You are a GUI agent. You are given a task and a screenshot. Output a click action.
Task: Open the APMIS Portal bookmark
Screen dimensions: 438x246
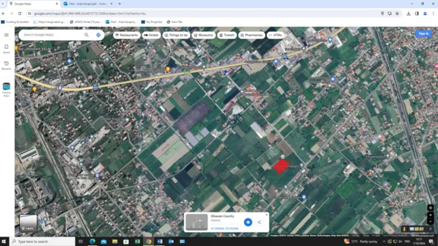pyautogui.click(x=85, y=22)
